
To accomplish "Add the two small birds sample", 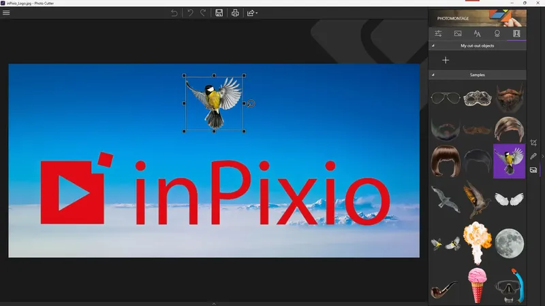I will [446, 243].
